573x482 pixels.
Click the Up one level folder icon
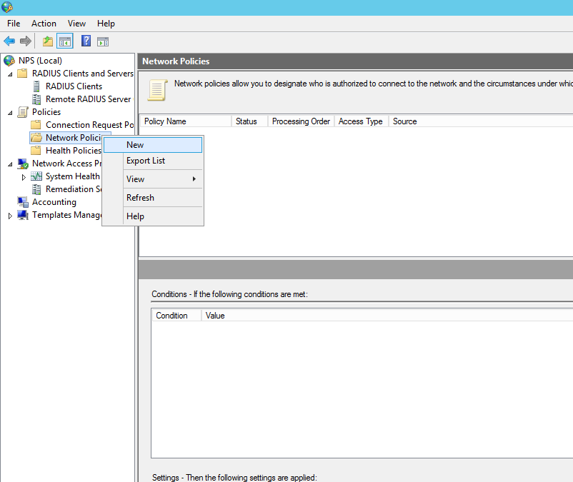[x=47, y=41]
